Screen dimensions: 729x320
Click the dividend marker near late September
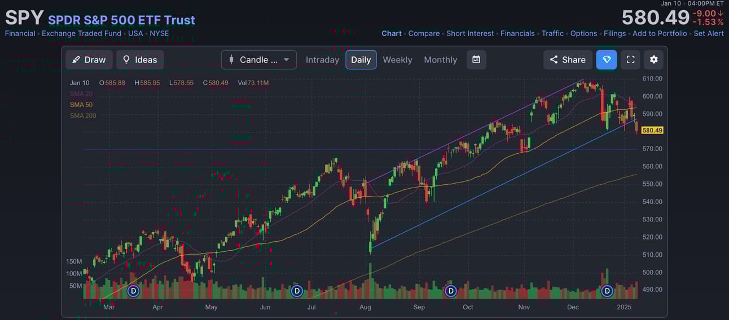[450, 291]
